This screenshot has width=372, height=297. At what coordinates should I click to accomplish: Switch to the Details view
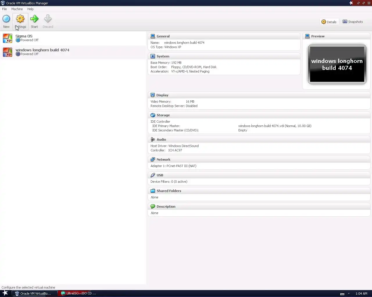pyautogui.click(x=329, y=22)
